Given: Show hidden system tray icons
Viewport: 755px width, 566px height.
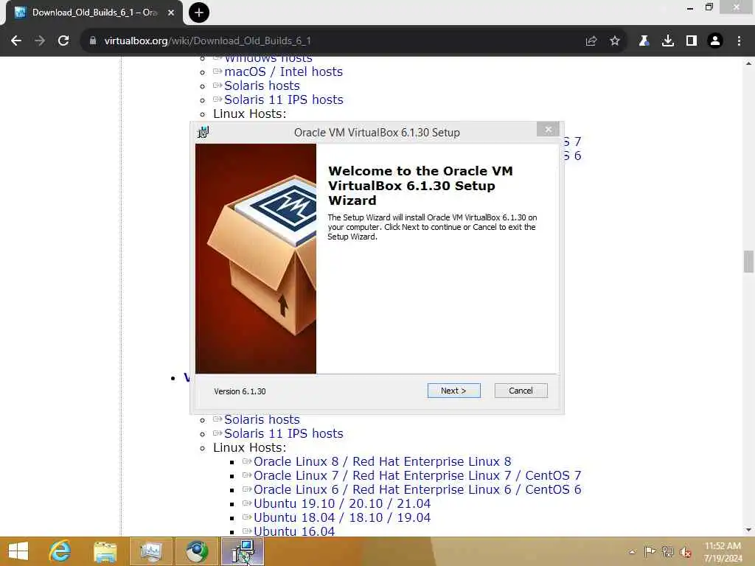Looking at the screenshot, I should pyautogui.click(x=632, y=552).
